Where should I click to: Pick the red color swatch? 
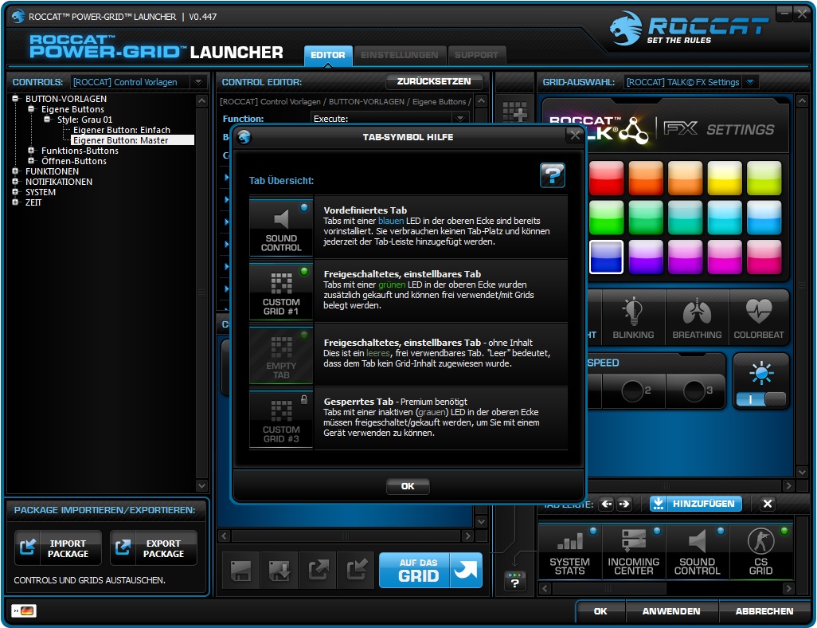click(x=606, y=178)
